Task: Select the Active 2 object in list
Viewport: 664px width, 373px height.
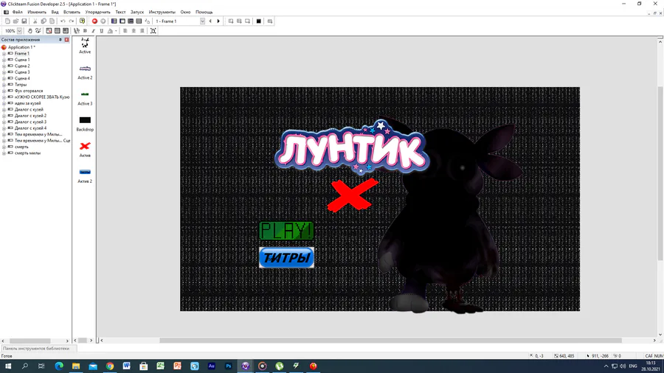Action: [85, 72]
